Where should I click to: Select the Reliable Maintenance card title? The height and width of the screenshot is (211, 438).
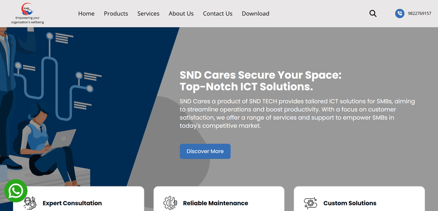click(215, 203)
